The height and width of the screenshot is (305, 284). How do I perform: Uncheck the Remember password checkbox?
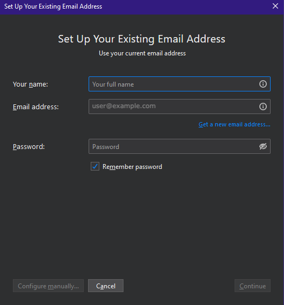95,166
